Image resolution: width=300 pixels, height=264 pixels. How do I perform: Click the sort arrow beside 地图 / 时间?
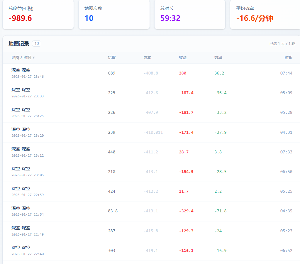pyautogui.click(x=34, y=58)
